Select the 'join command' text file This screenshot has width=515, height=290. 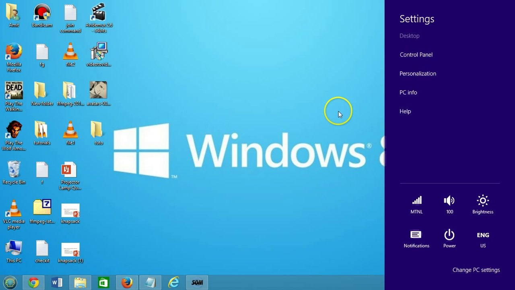click(70, 19)
